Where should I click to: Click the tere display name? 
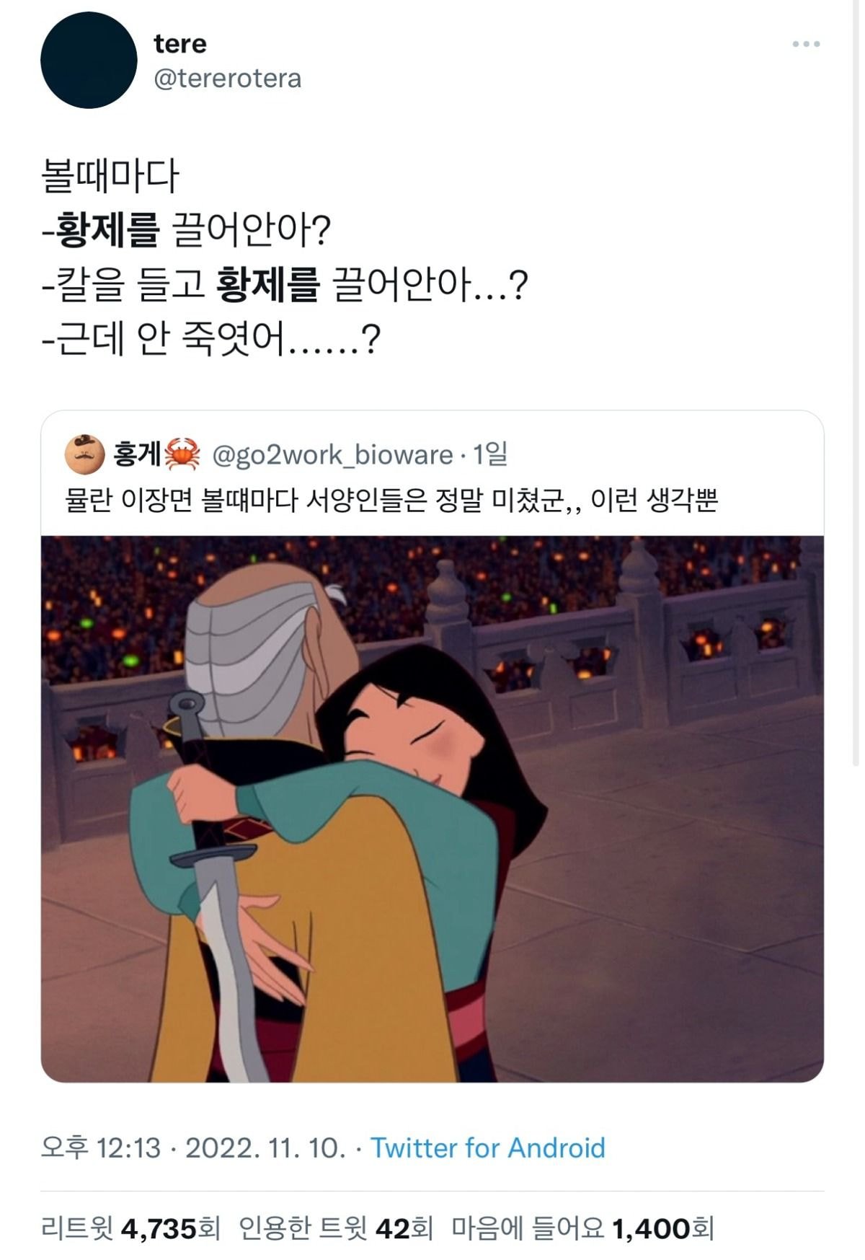click(180, 43)
